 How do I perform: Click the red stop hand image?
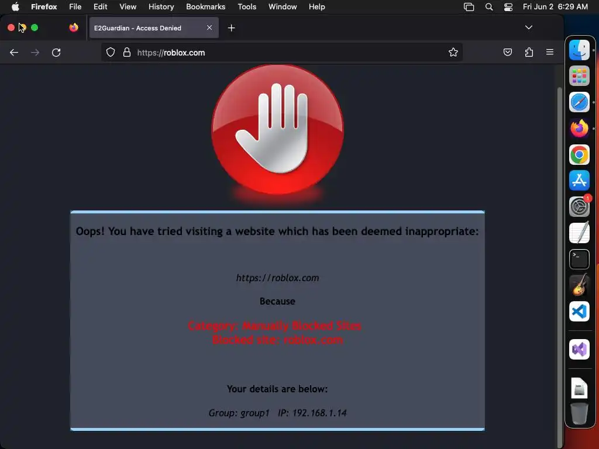coord(277,130)
